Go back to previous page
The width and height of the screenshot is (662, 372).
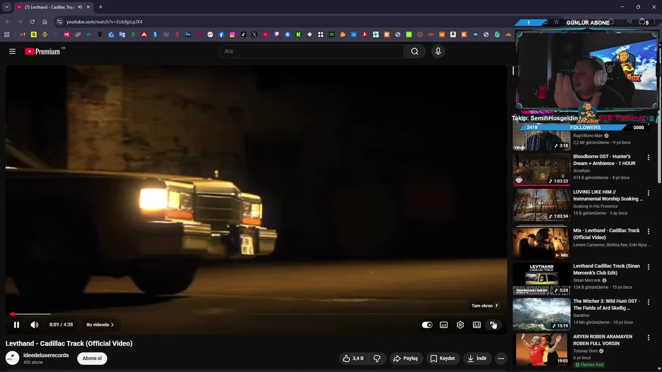[7, 22]
